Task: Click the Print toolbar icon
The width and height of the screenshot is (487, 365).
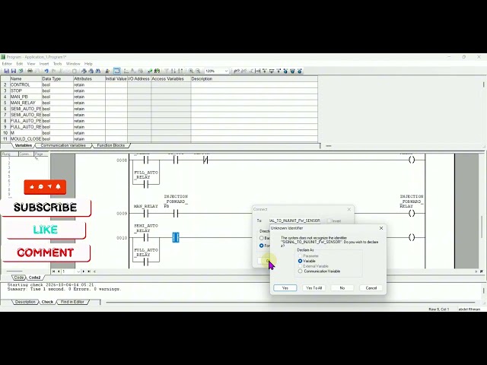Action: click(30, 71)
